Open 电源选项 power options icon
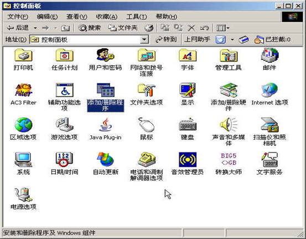Viewport: 306px width, 239px height. (x=23, y=195)
